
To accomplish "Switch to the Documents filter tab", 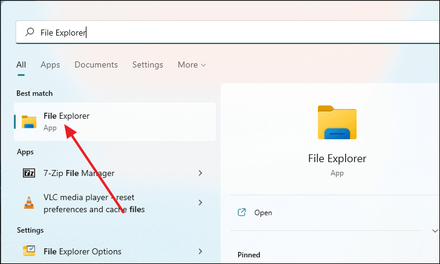I will pos(96,64).
